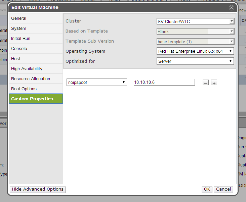246x202 pixels.
Task: Open the Cluster dropdown
Action: (195, 21)
